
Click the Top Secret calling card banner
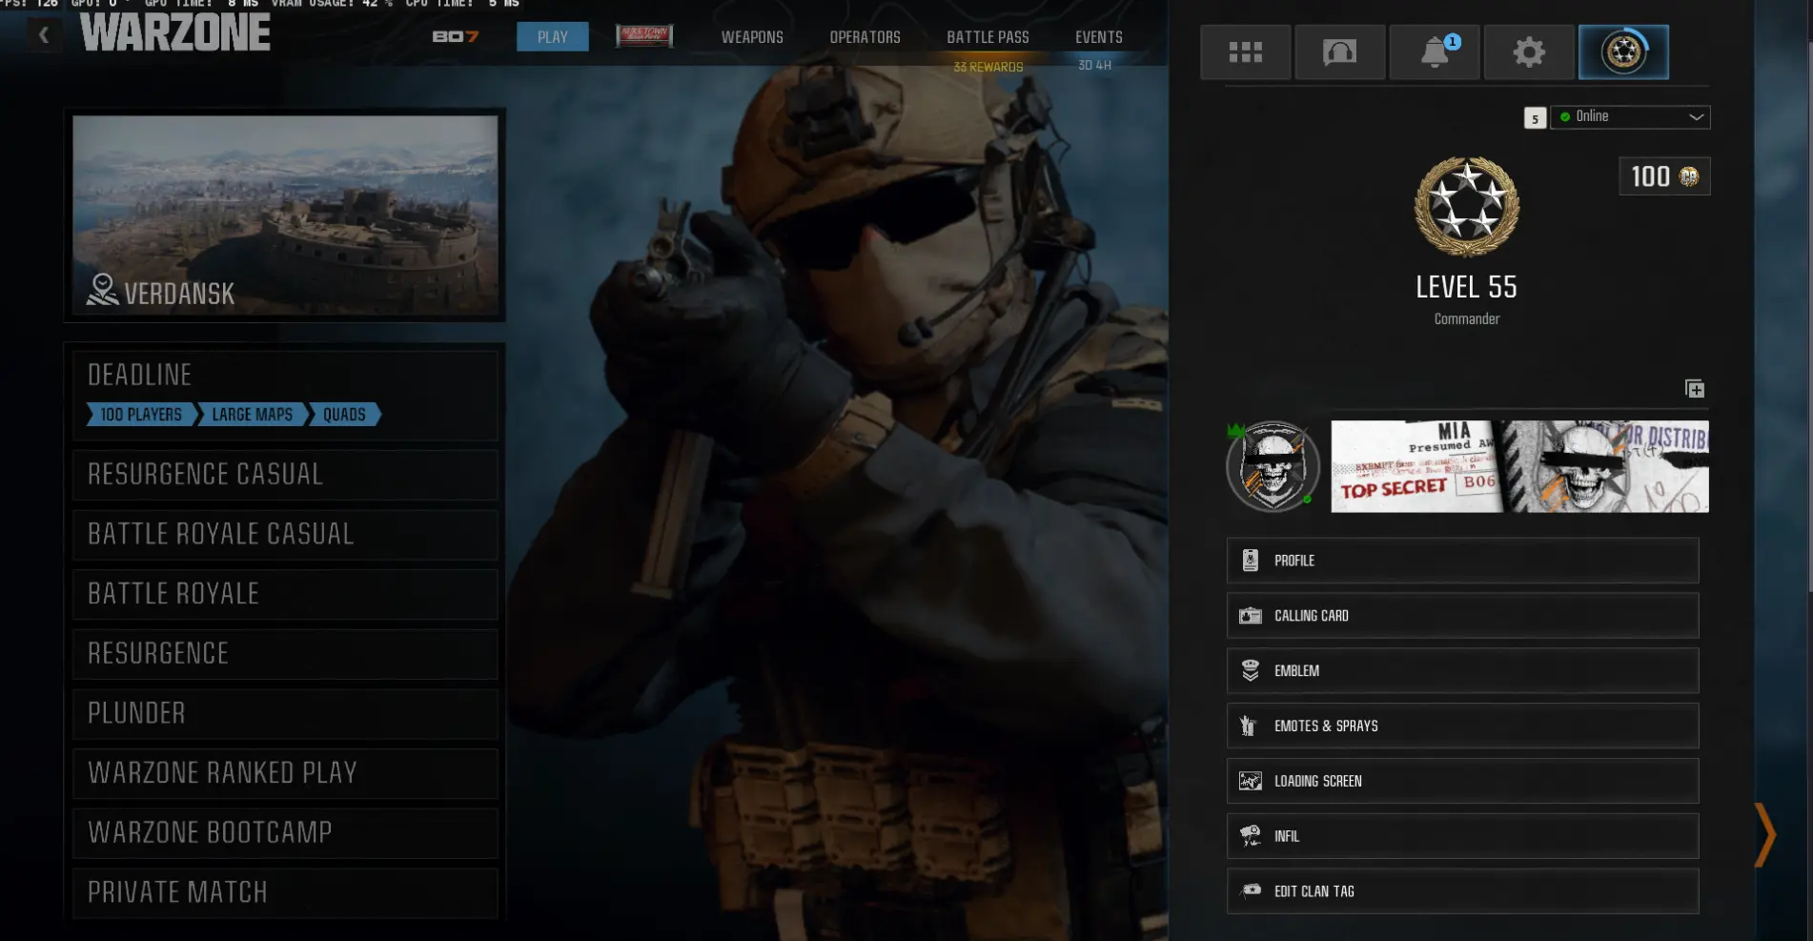1518,467
